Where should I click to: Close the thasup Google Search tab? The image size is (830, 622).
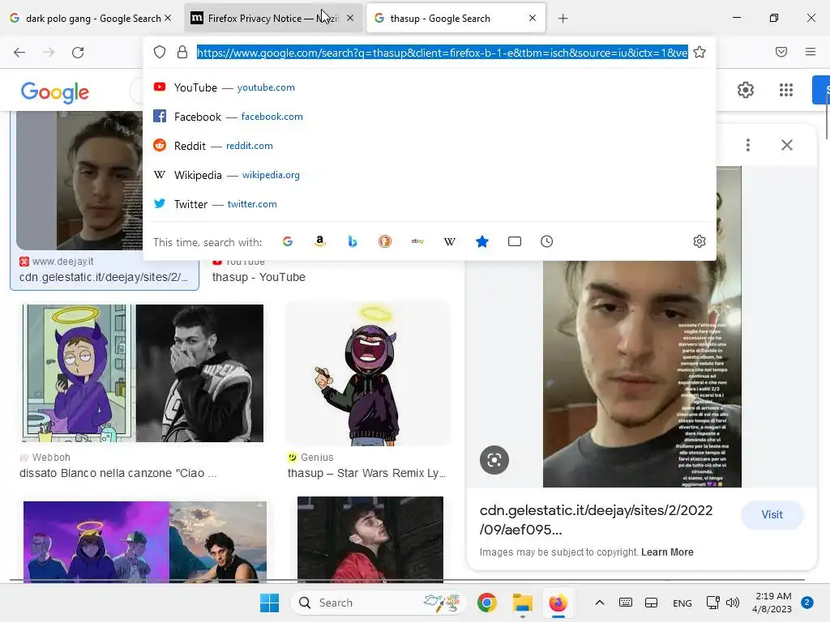click(533, 18)
